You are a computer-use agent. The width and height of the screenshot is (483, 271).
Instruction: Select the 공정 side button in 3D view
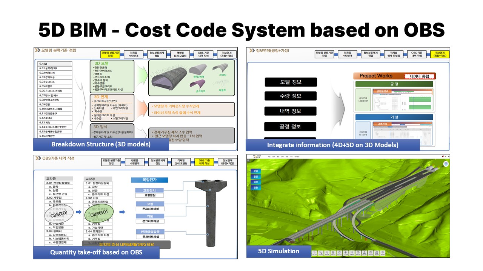256,176
